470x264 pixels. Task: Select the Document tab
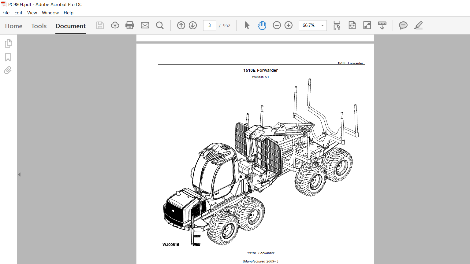71,26
